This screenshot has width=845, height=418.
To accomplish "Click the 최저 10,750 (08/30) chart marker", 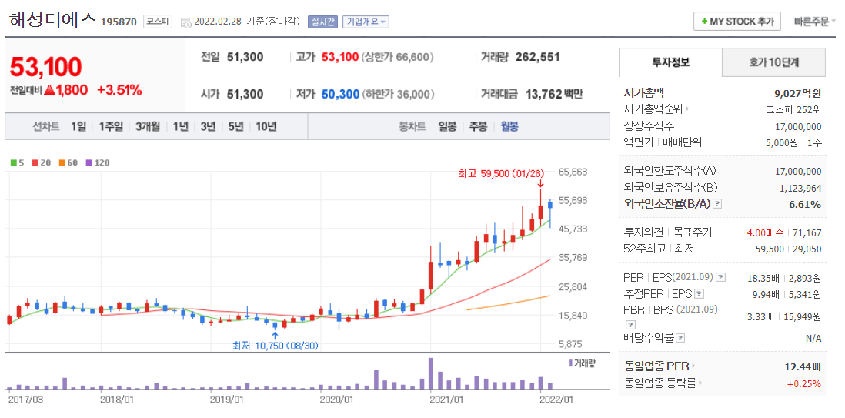I will [276, 345].
